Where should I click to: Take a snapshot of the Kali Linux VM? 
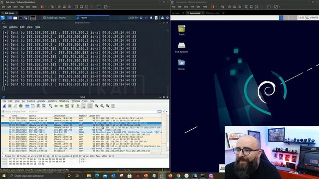point(59,6)
